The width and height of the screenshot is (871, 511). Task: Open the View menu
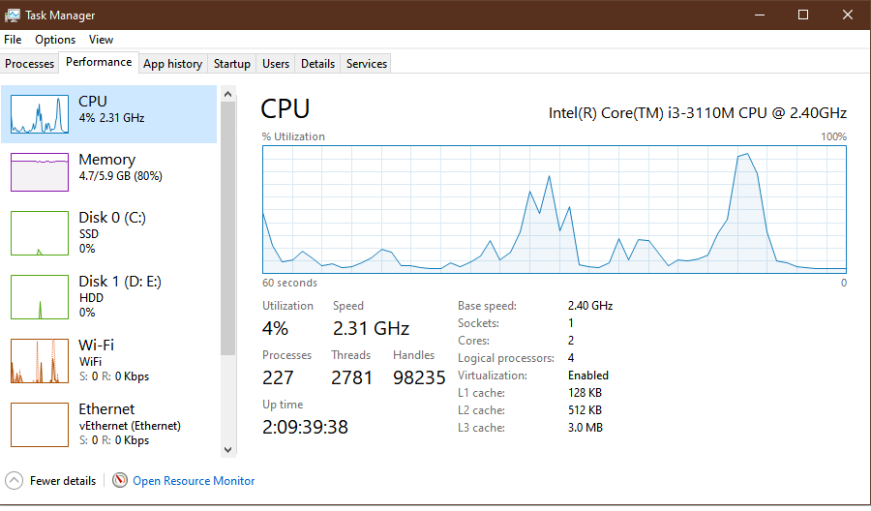[x=101, y=40]
